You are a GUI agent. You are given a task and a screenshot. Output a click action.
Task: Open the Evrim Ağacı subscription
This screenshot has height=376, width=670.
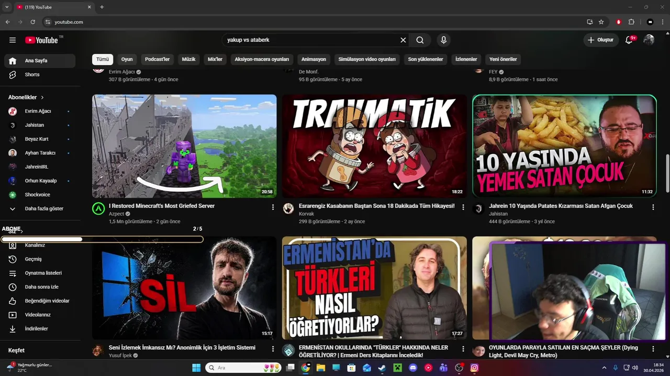point(40,111)
